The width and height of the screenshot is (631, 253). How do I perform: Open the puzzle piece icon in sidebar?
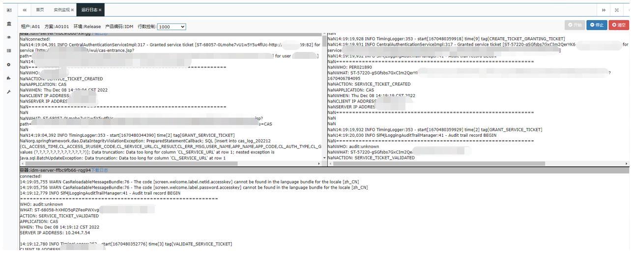click(x=9, y=78)
